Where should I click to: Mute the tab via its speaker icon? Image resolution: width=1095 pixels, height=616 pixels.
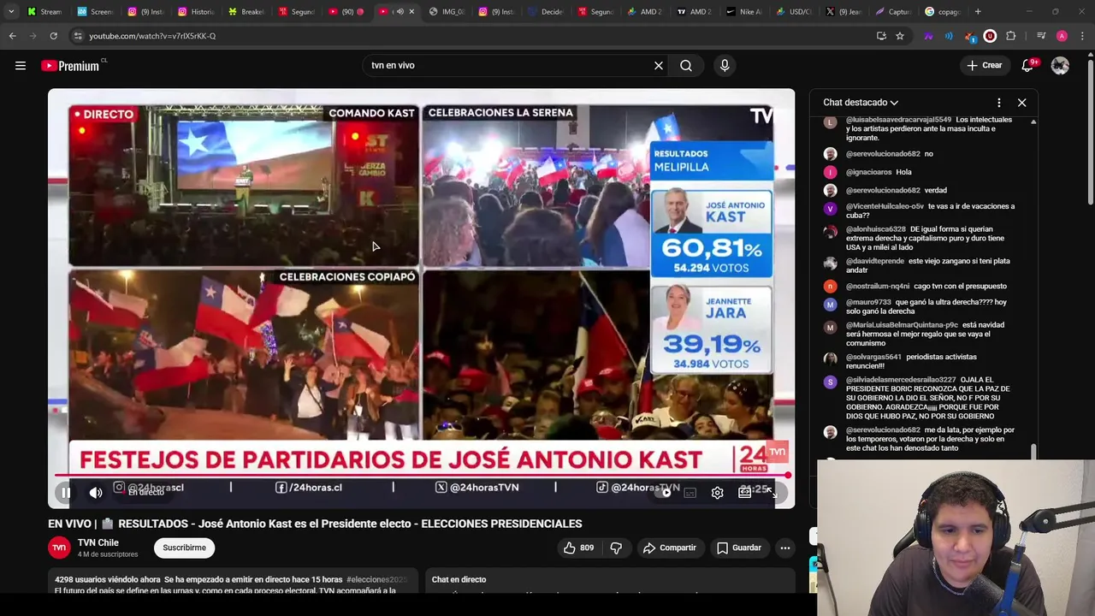(x=400, y=12)
